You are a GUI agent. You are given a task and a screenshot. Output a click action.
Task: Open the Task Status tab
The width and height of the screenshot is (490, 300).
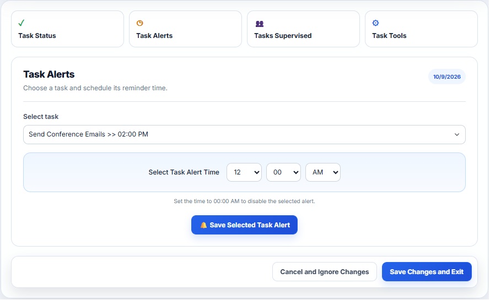coord(67,29)
